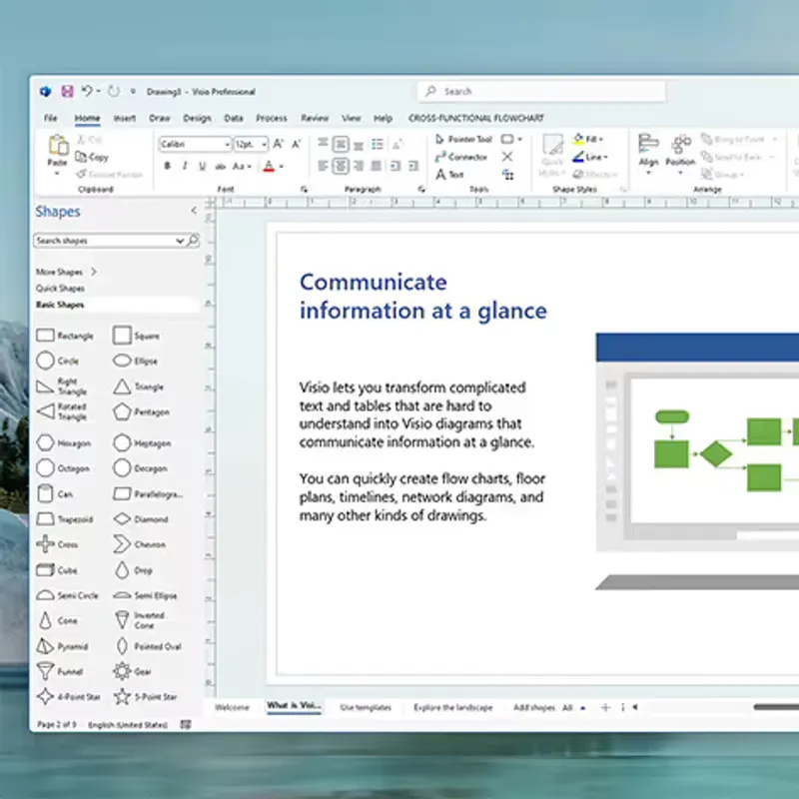Click the magnifier search shapes icon
Viewport: 799px width, 799px height.
pyautogui.click(x=193, y=240)
